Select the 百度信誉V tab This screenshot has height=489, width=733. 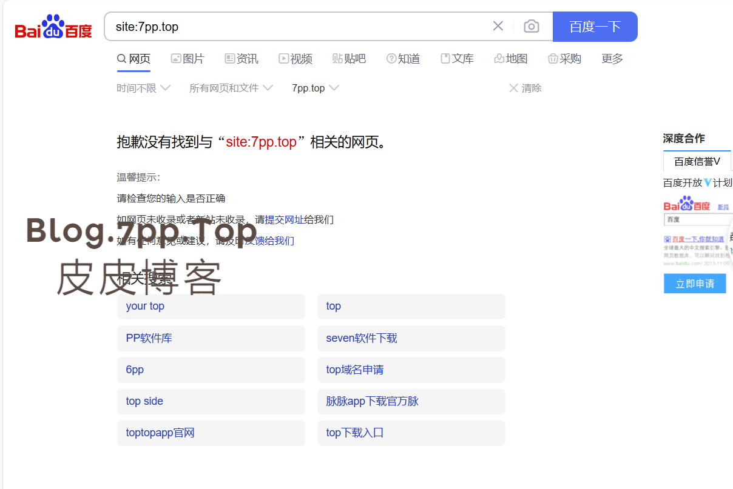point(697,161)
